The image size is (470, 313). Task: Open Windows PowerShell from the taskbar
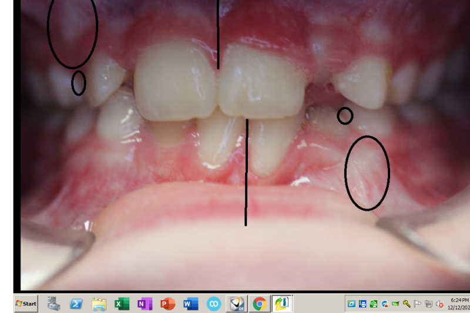(76, 304)
